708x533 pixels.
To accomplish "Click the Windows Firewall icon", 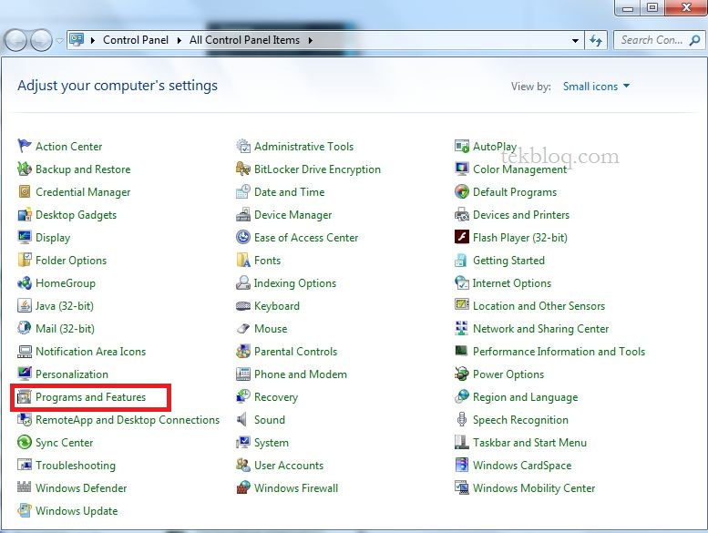I will click(x=243, y=487).
